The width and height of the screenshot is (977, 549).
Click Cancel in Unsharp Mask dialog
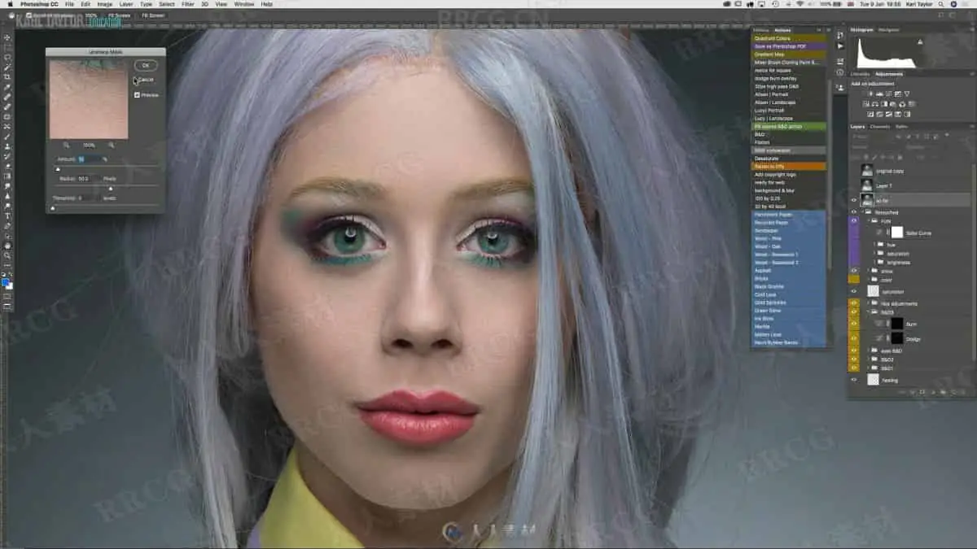(146, 80)
